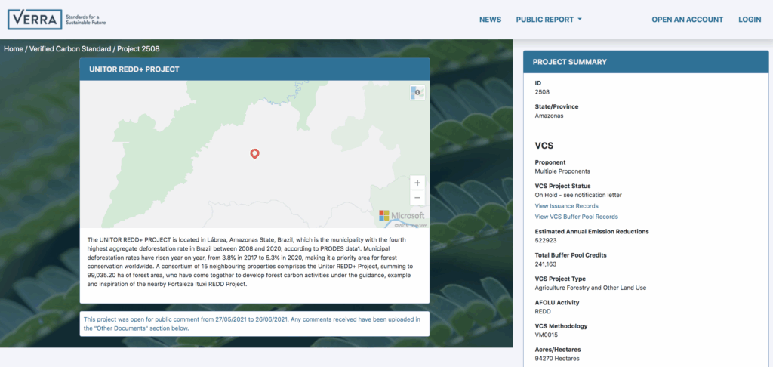Open the NEWS page
Image resolution: width=773 pixels, height=367 pixels.
(x=490, y=20)
